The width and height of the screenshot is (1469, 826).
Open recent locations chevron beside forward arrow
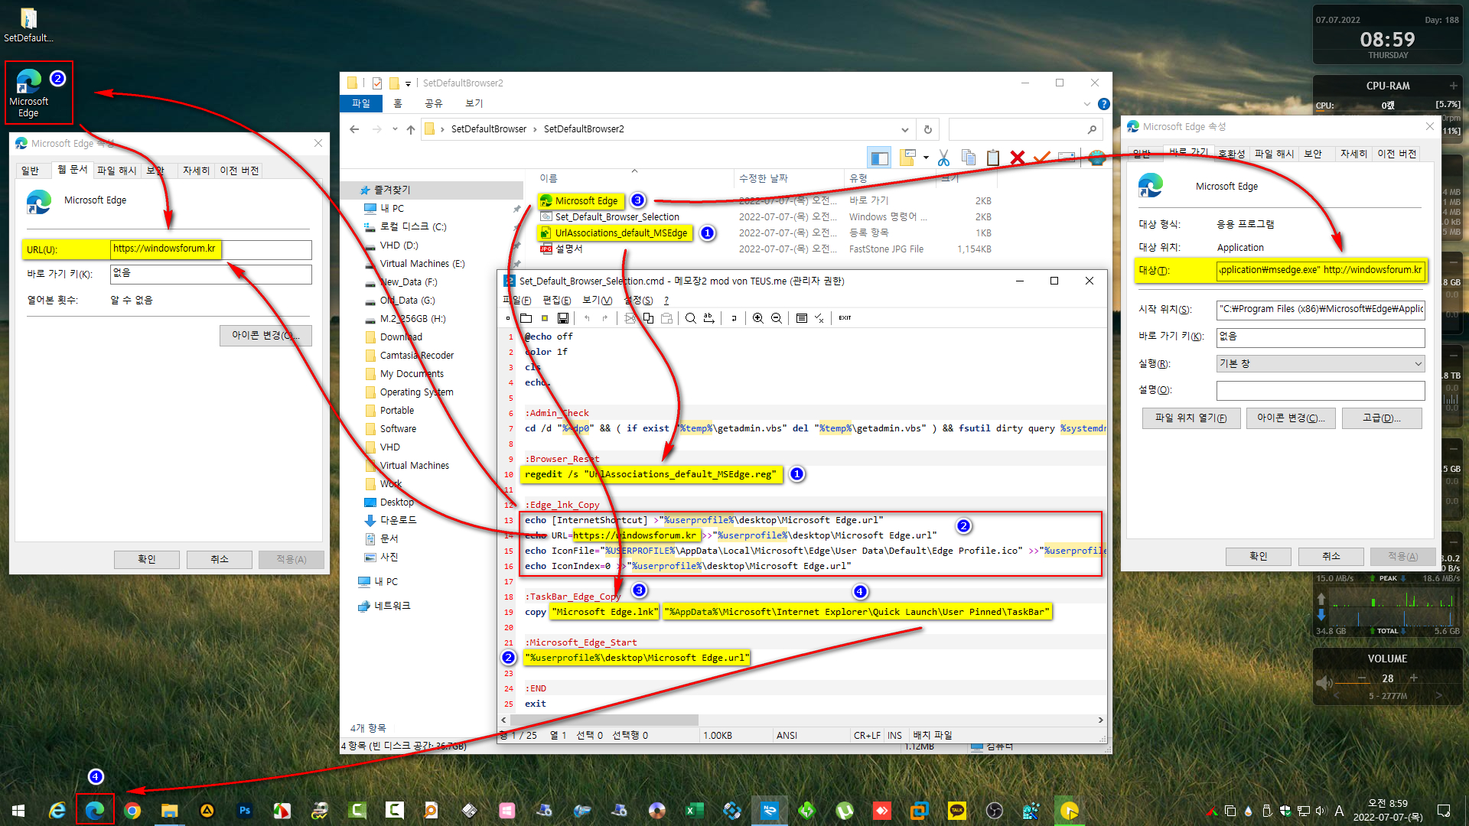[x=395, y=129]
